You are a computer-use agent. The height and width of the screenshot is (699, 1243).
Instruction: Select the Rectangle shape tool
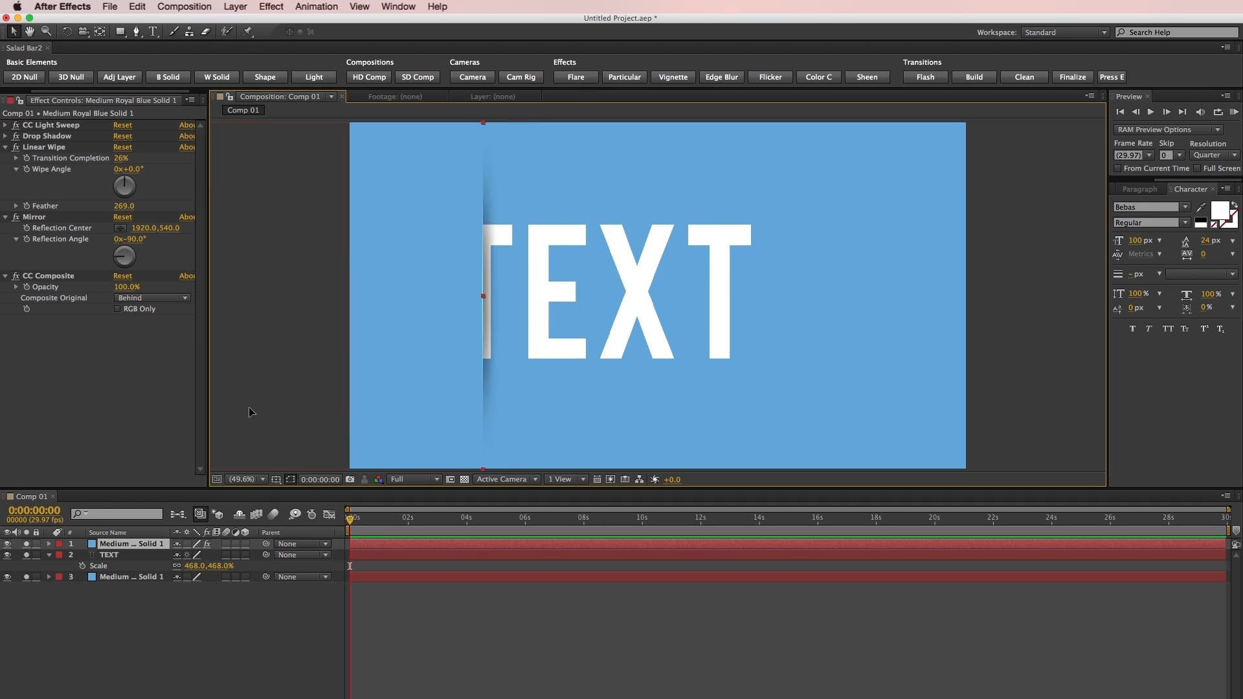click(x=120, y=31)
